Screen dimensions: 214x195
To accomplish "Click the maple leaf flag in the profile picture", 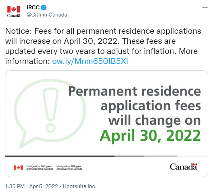I will [14, 9].
